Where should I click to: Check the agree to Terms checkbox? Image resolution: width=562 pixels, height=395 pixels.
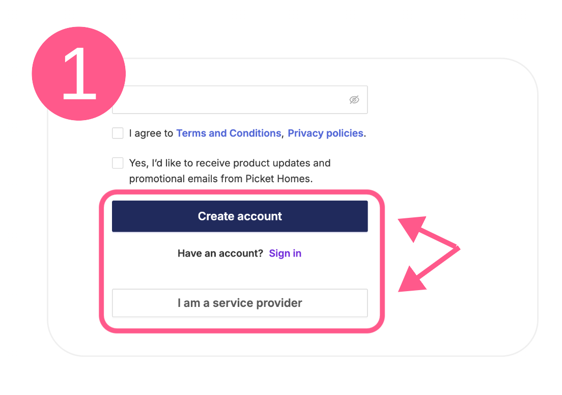(118, 133)
